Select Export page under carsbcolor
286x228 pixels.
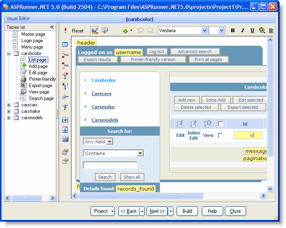(x=41, y=85)
